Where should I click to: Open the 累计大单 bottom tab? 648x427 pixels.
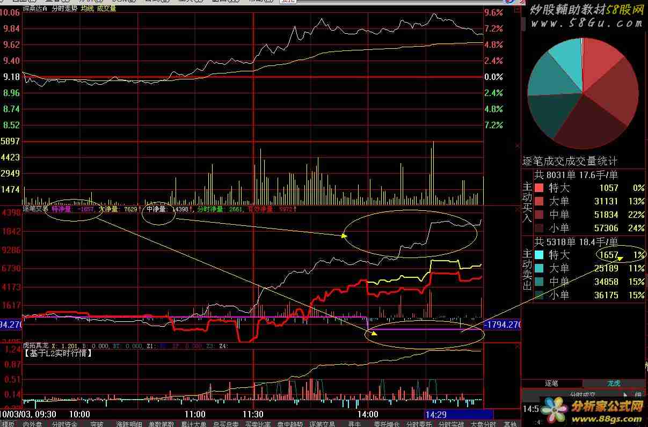(194, 424)
